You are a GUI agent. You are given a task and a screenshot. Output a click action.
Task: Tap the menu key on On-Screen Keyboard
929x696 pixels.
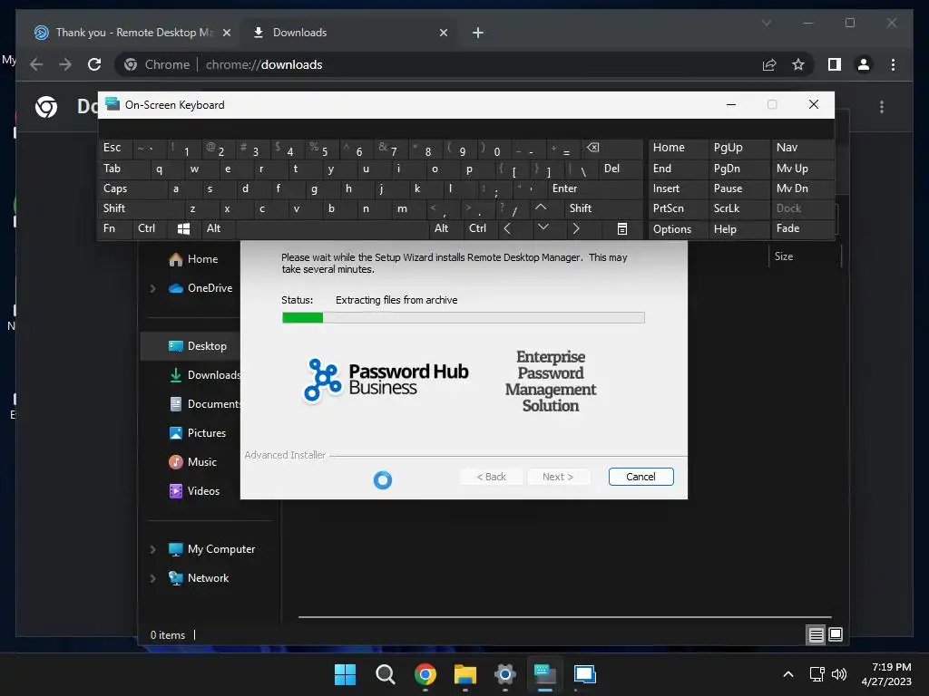622,228
